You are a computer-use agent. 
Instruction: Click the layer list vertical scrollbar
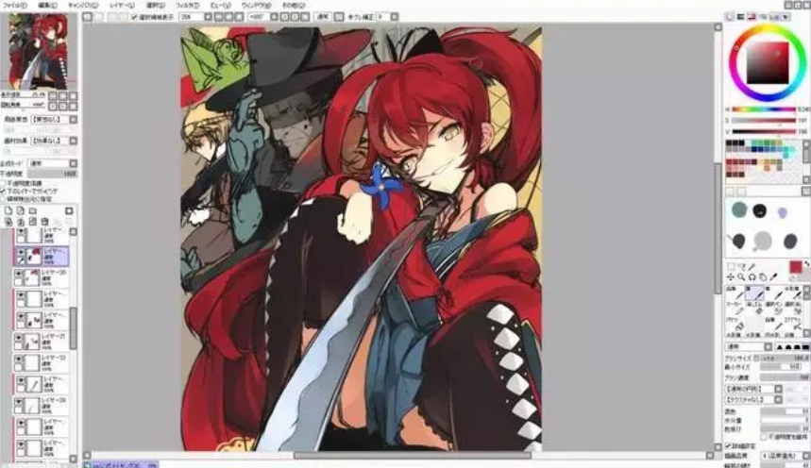pyautogui.click(x=74, y=327)
